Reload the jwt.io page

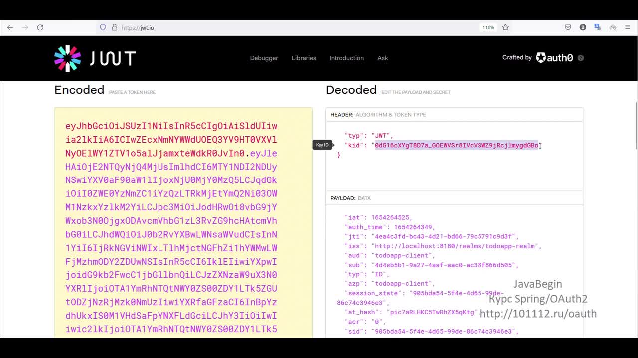[40, 27]
